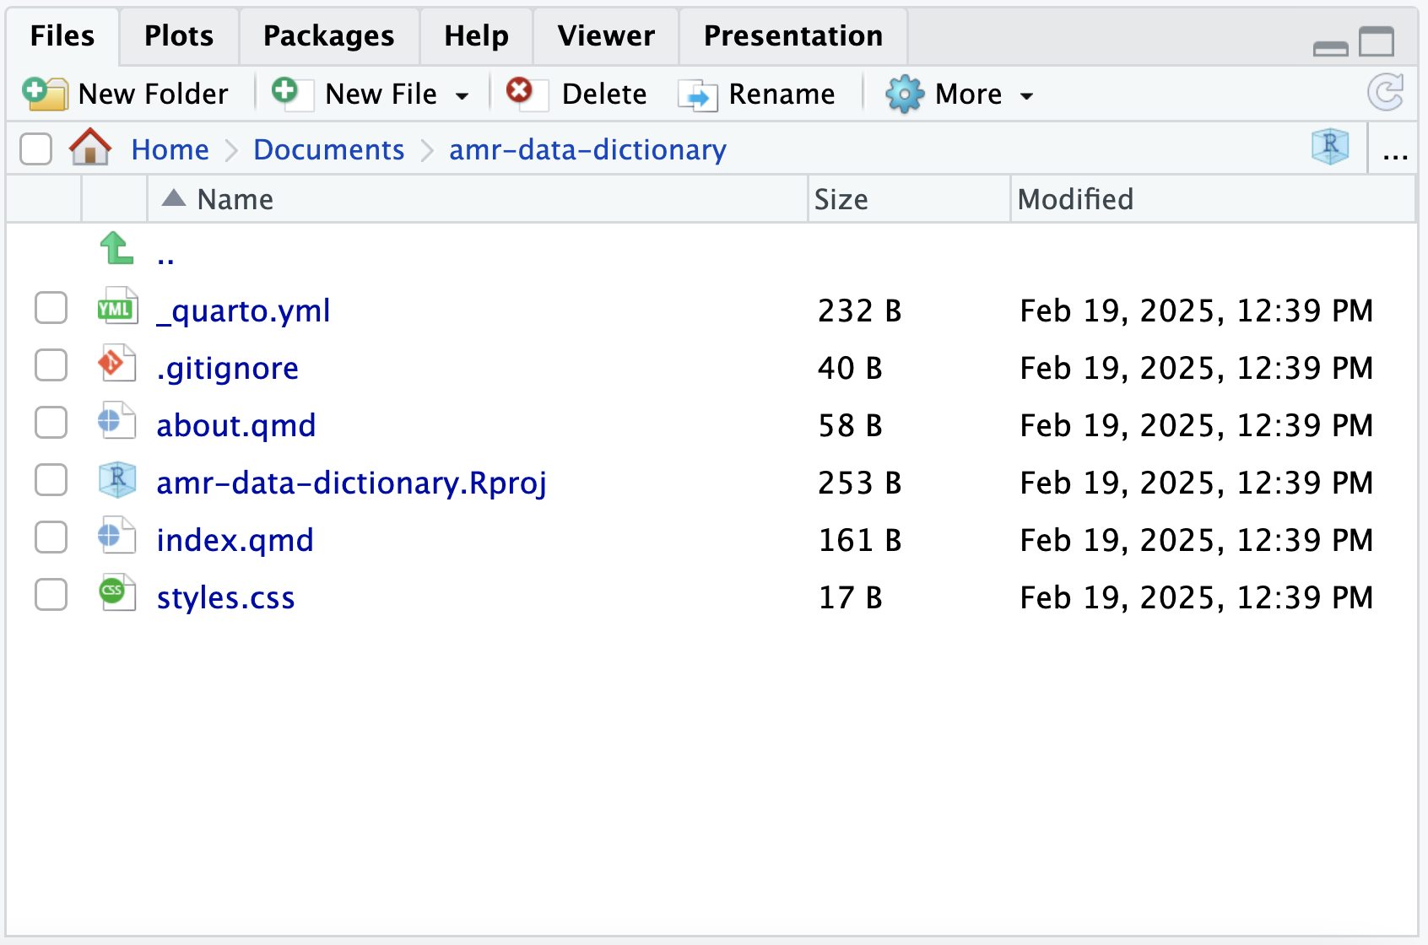Click the Quarto icon beside index.qmd

[x=116, y=535]
